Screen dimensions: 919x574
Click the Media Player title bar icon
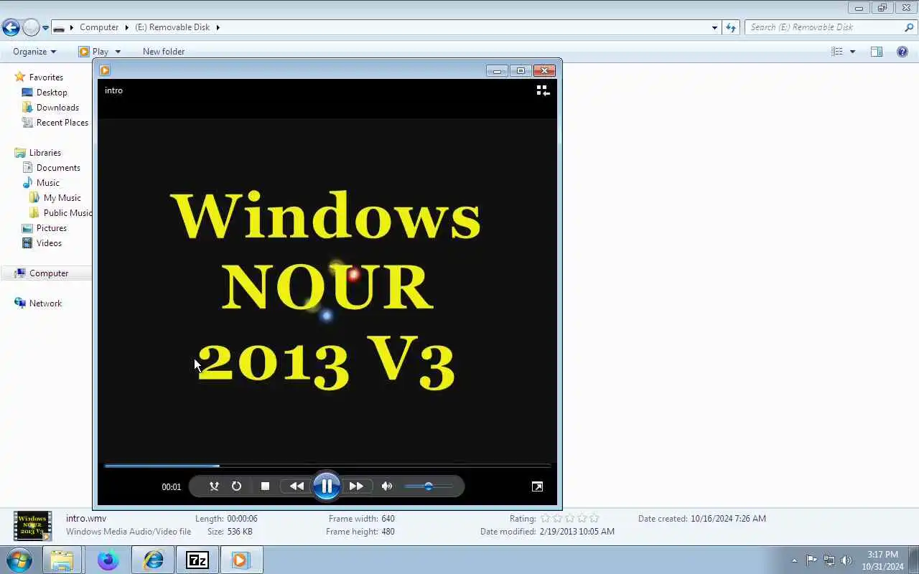coord(105,70)
